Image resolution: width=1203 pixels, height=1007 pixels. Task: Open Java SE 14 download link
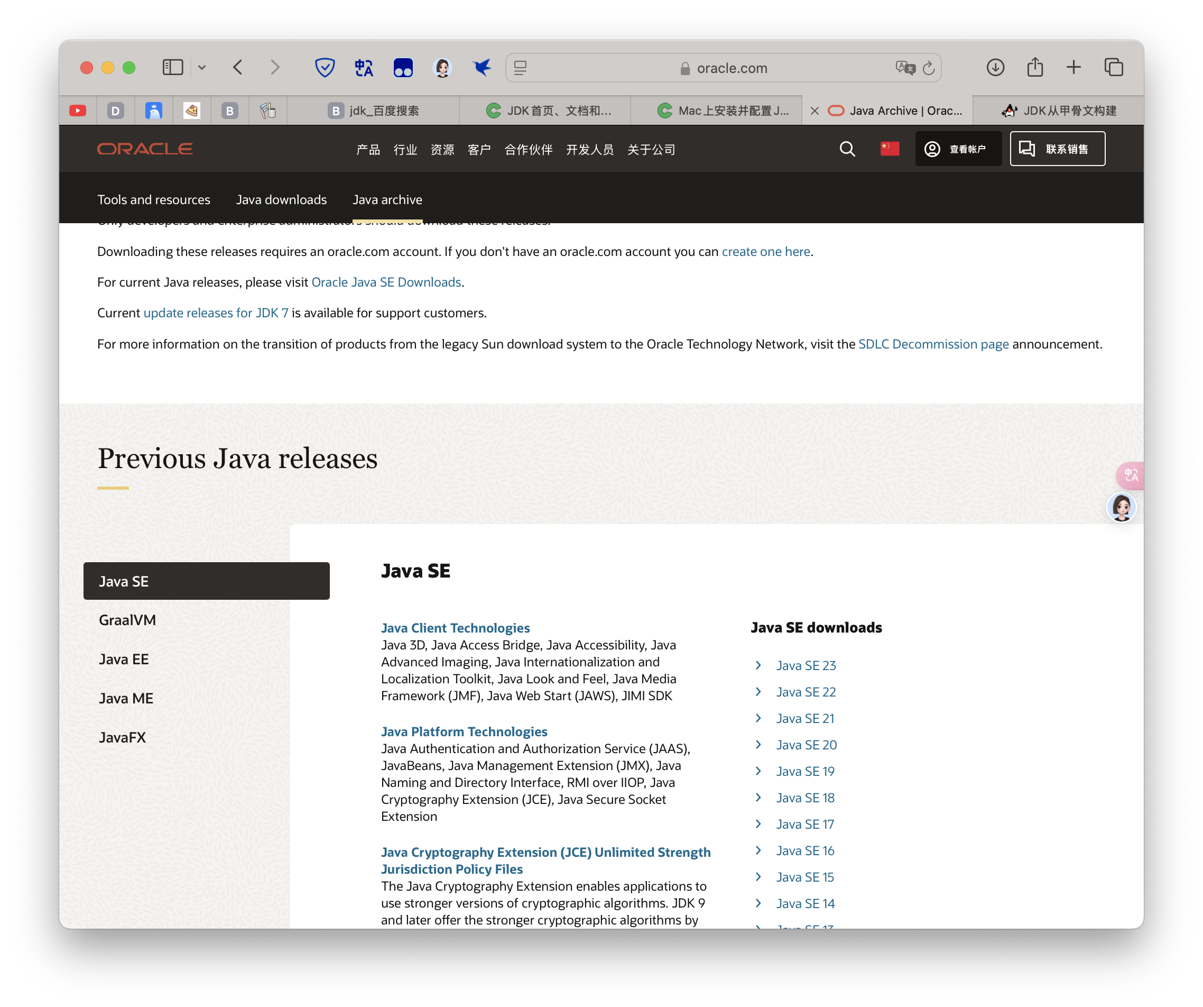coord(805,903)
